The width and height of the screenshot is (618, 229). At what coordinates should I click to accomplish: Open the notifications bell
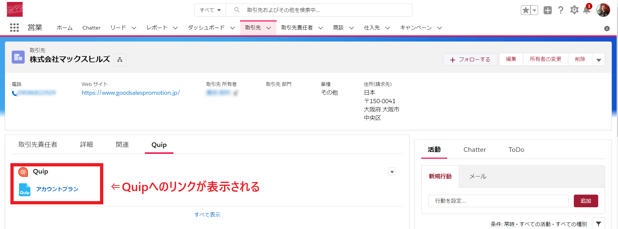(586, 10)
